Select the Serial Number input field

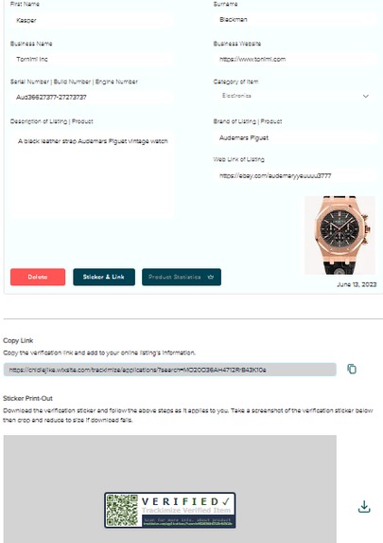pos(92,98)
